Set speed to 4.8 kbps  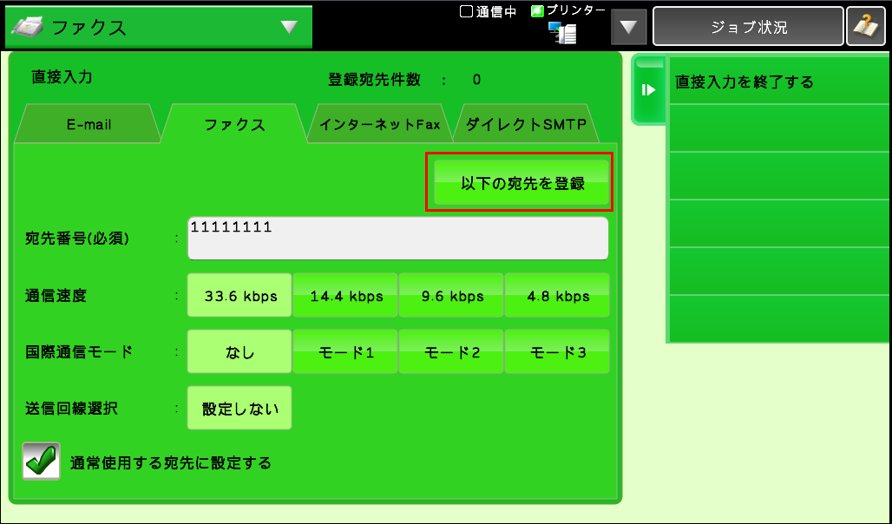[558, 296]
